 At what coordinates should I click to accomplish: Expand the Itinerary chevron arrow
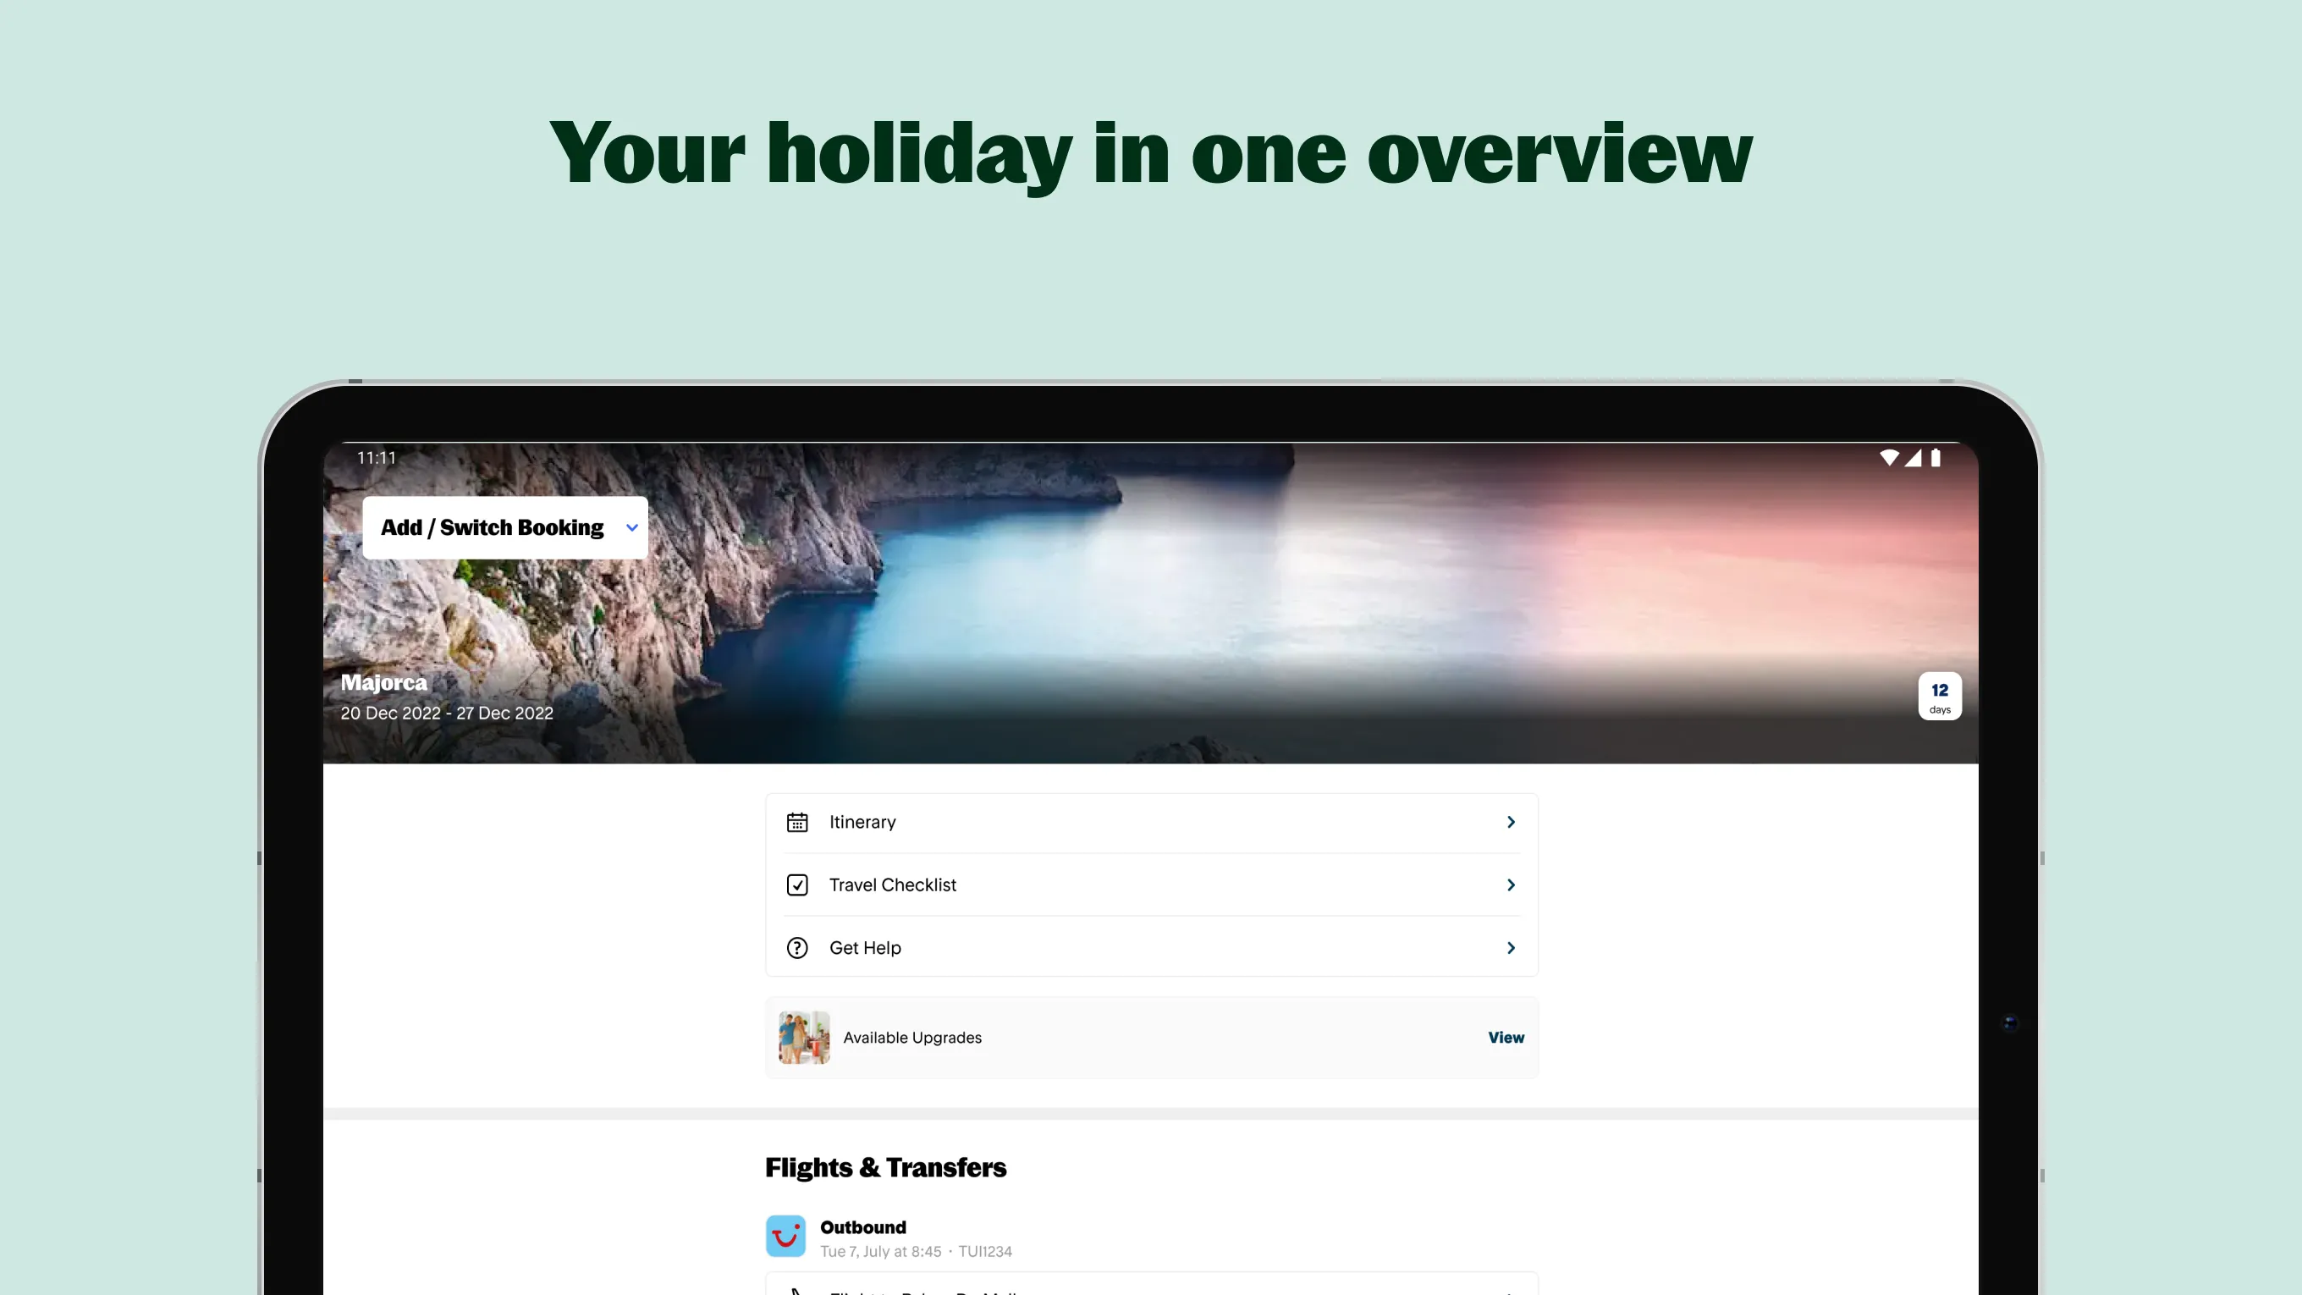pos(1510,821)
